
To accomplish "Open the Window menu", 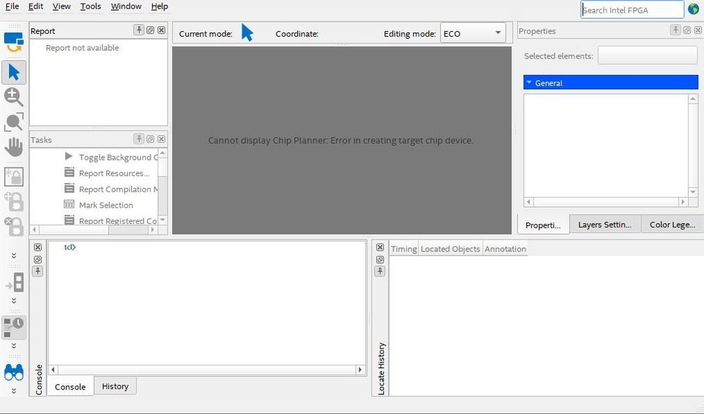I will point(126,6).
